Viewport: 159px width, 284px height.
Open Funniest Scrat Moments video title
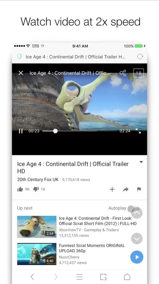point(92,248)
